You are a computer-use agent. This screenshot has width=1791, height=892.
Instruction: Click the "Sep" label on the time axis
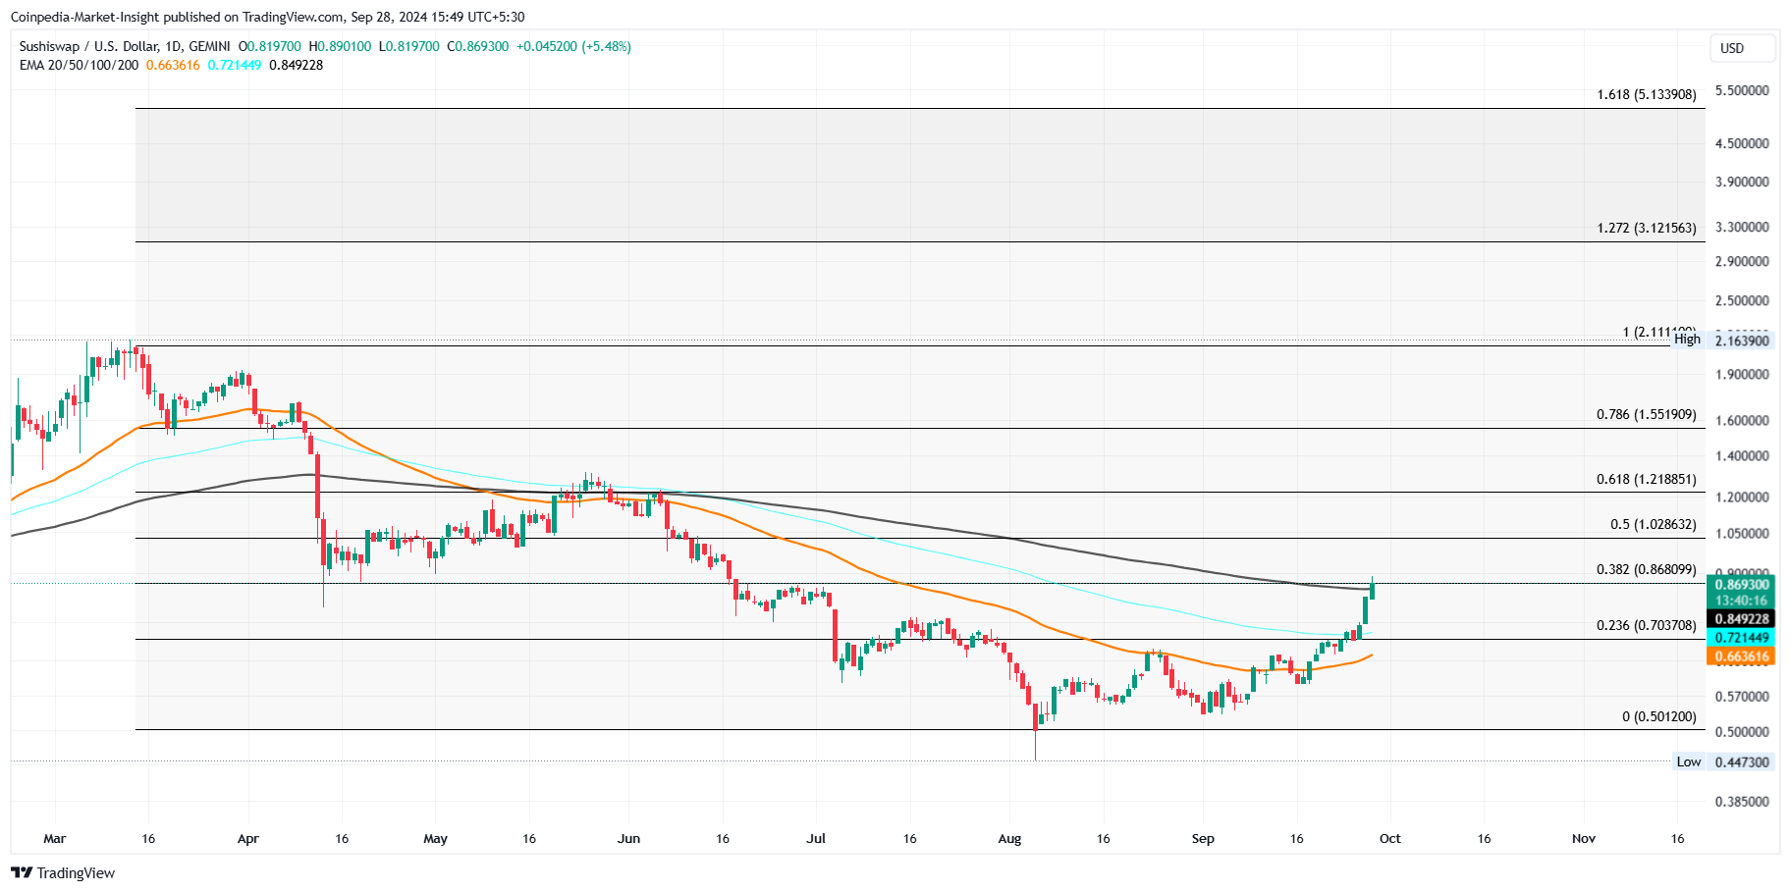pos(1204,839)
